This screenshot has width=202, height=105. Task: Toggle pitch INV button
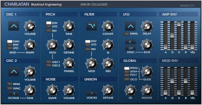click(x=49, y=31)
